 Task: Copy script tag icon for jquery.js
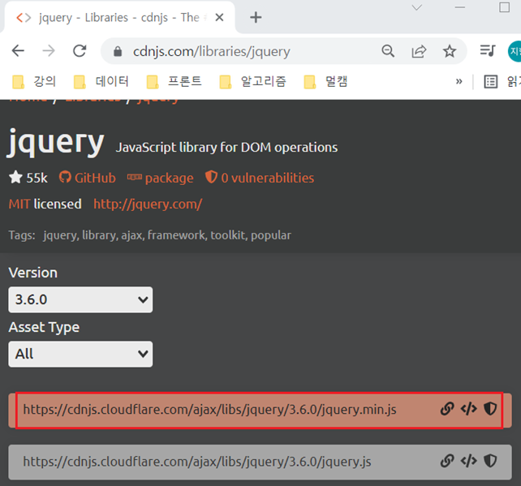[469, 461]
